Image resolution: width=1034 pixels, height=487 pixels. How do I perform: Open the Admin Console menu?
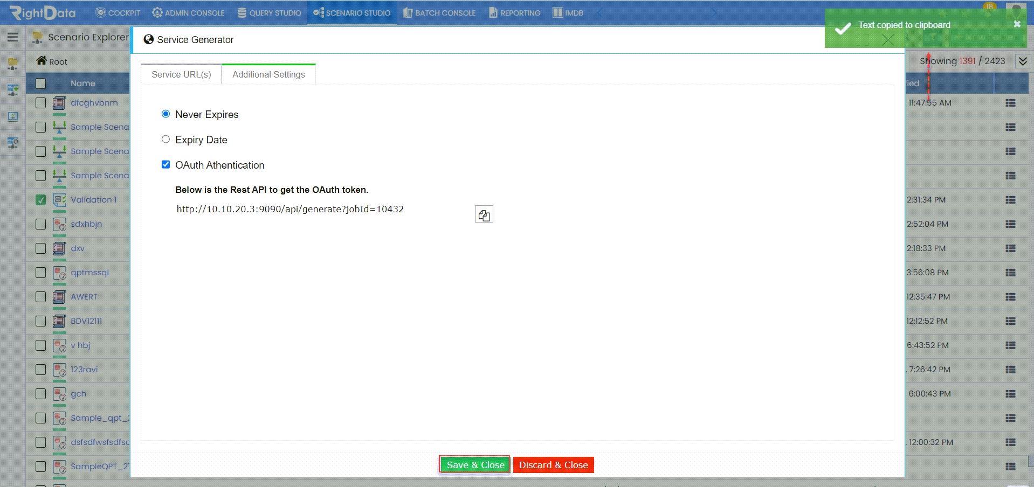pos(188,12)
